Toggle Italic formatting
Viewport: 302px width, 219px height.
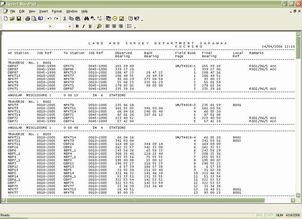coord(83,26)
